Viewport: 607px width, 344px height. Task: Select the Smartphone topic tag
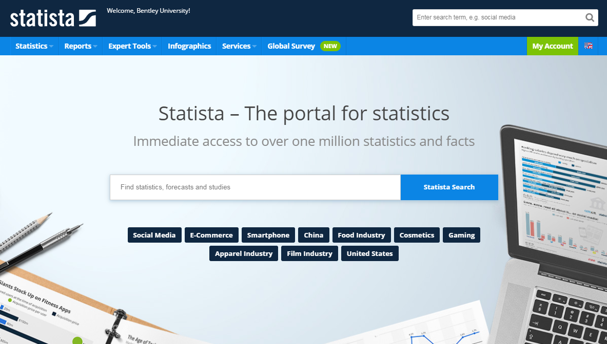(268, 235)
